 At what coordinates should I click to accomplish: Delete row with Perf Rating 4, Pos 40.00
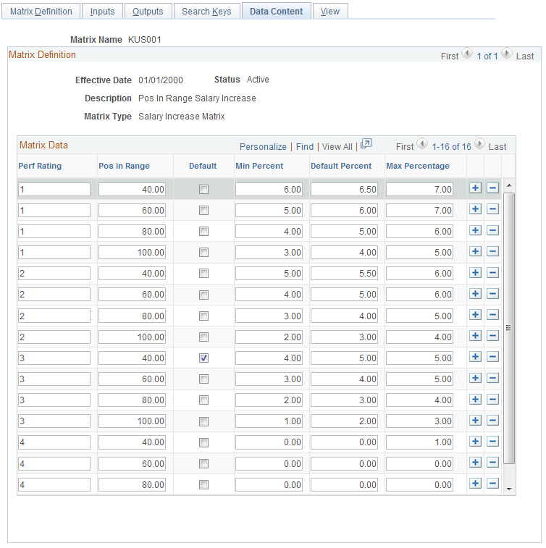pos(492,442)
